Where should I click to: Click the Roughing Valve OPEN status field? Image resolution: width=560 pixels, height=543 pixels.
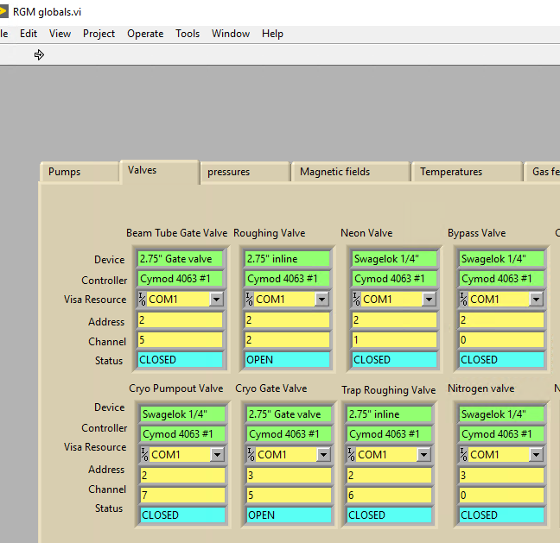click(287, 360)
